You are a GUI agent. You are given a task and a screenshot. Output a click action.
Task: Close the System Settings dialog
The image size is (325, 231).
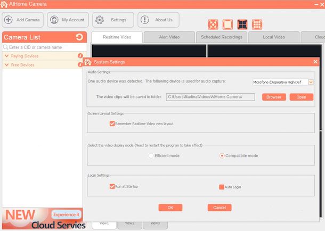(x=315, y=62)
